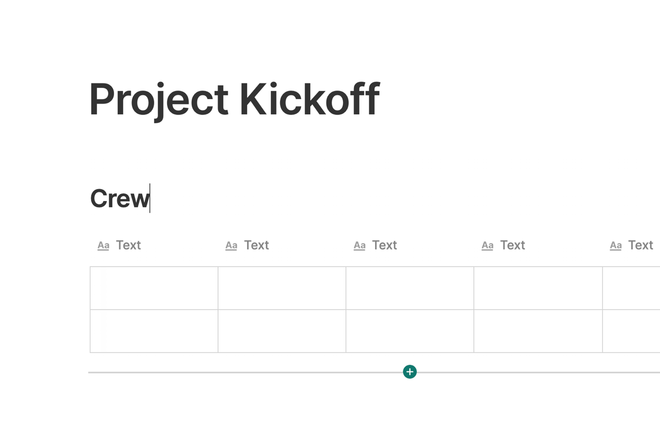Select the first-row cell in the first column

tap(154, 288)
